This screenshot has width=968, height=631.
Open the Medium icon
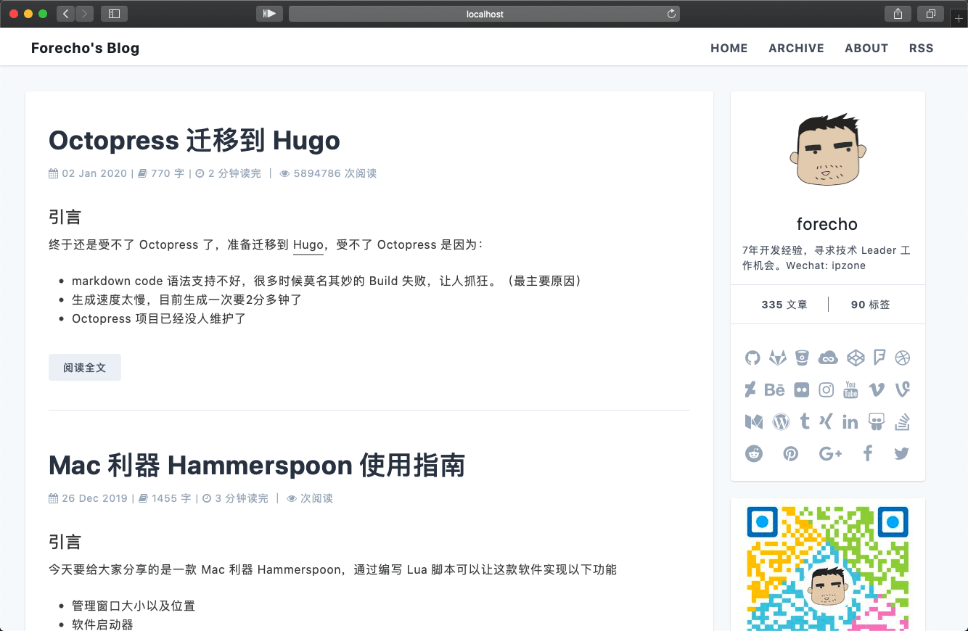[x=754, y=421]
